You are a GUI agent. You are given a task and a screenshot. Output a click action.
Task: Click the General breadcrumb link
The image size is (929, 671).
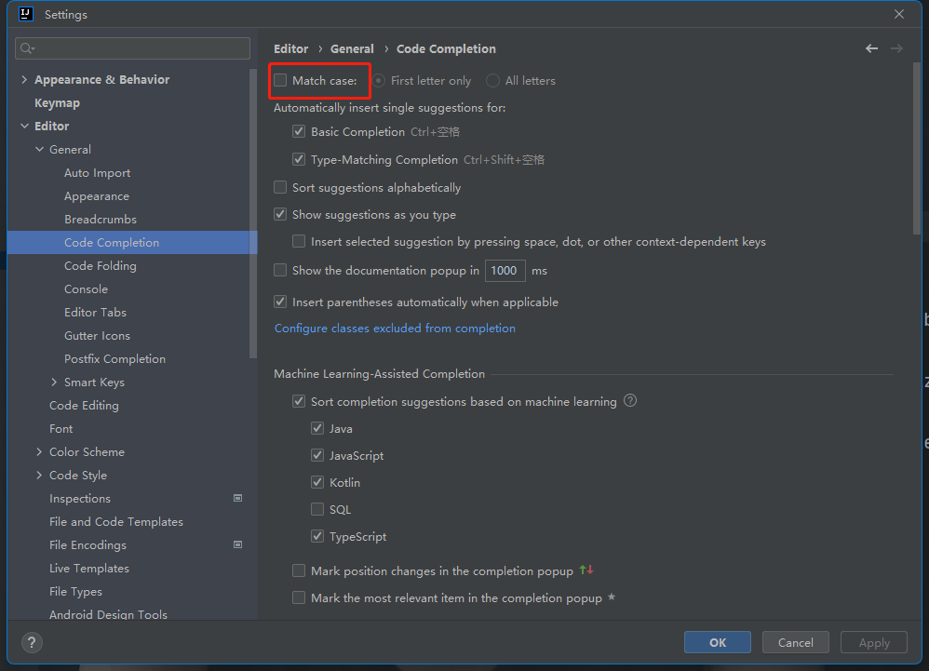point(352,48)
